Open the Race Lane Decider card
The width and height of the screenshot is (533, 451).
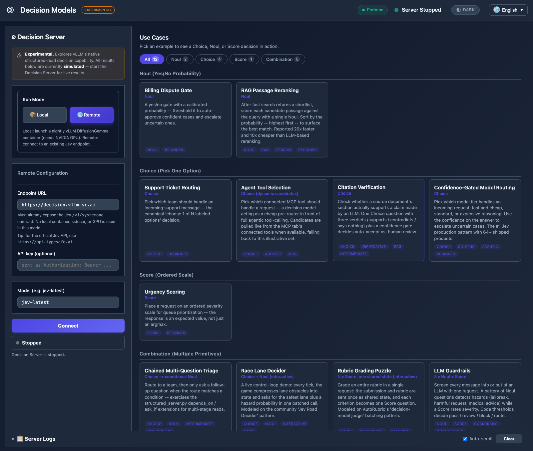coord(282,396)
